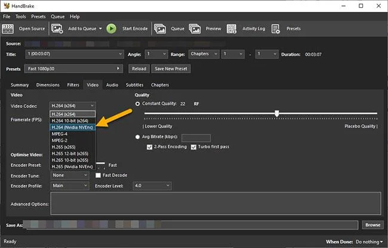Open the Queue toolbar icon

[160, 29]
